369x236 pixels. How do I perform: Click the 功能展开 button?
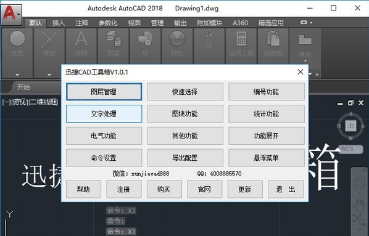(x=267, y=136)
